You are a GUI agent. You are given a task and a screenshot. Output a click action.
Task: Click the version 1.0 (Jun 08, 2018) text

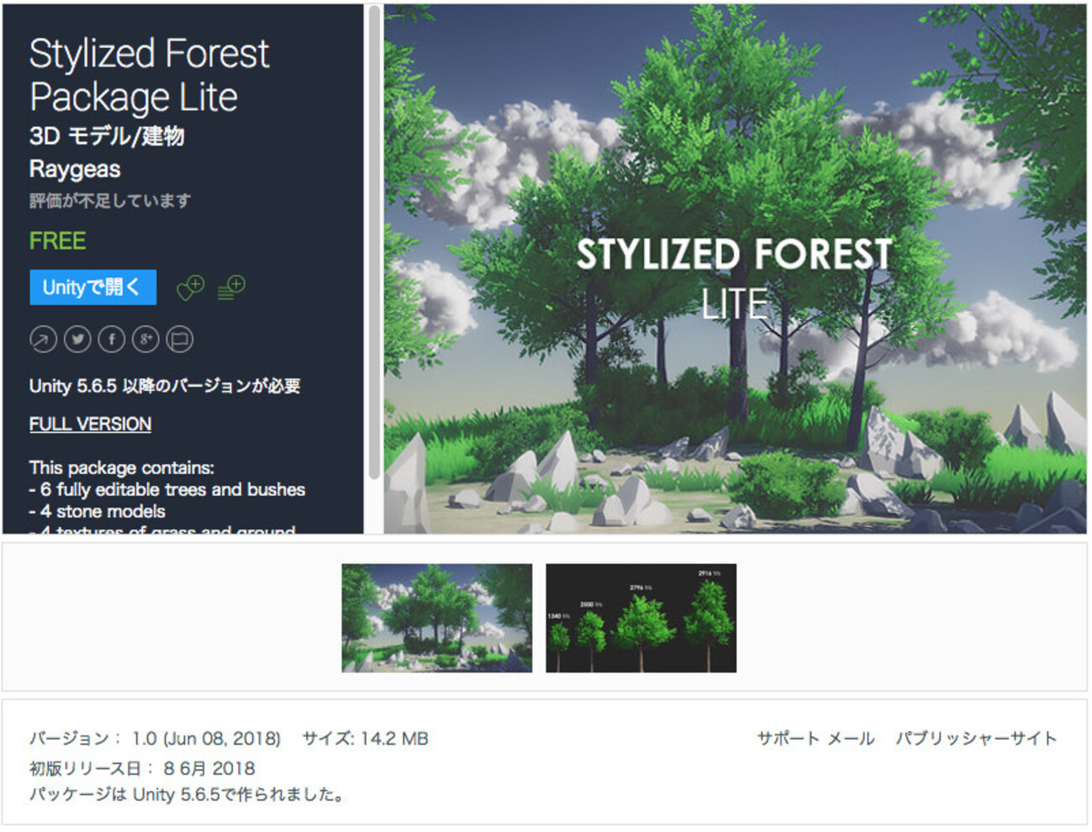click(155, 739)
